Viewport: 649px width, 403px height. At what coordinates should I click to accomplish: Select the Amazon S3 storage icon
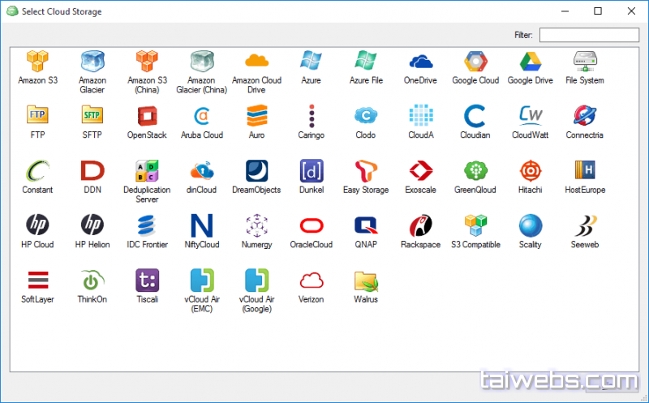[x=37, y=62]
